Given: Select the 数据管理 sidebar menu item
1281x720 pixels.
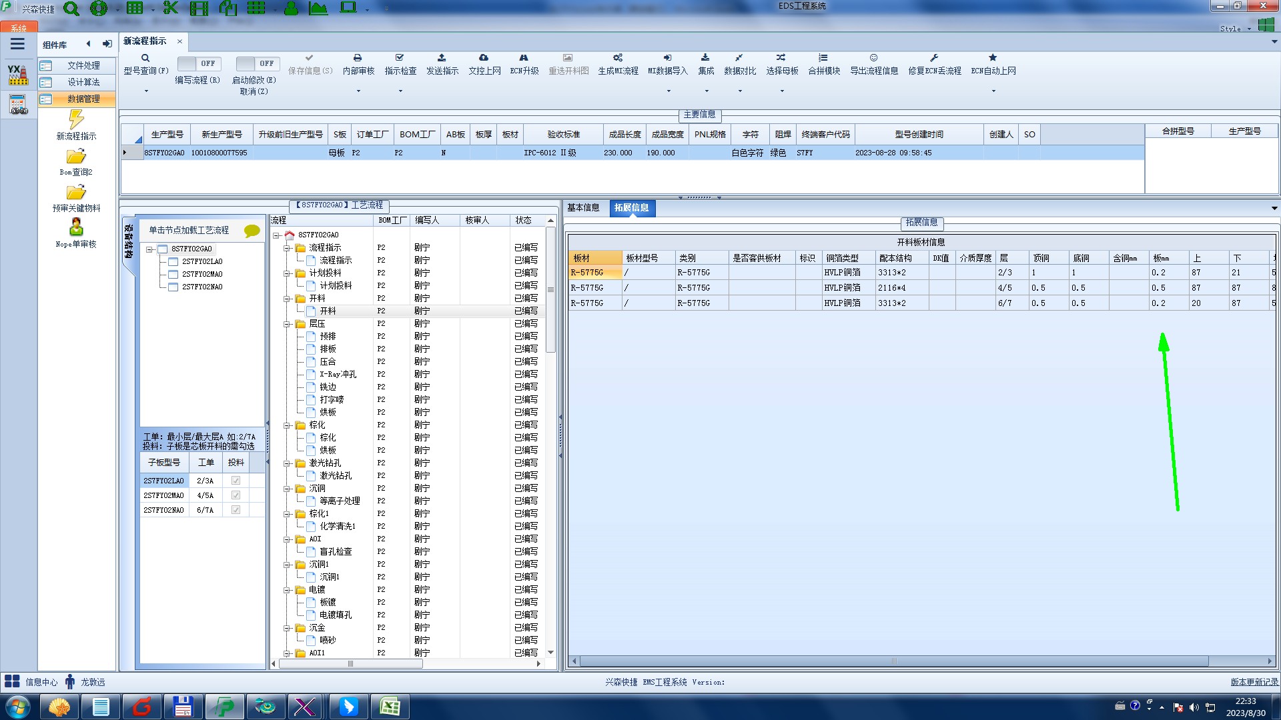Looking at the screenshot, I should coord(83,99).
